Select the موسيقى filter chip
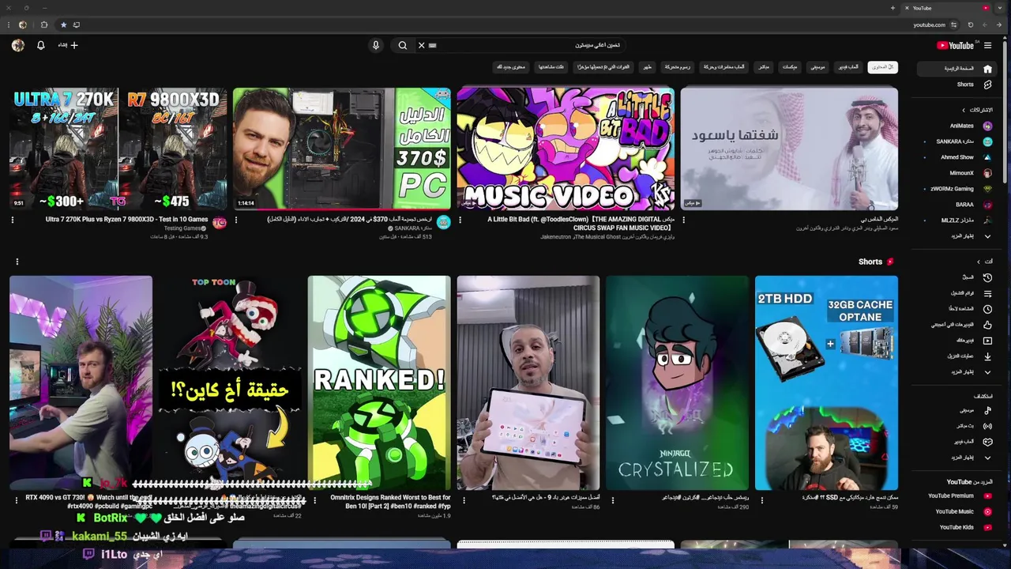 [x=817, y=67]
